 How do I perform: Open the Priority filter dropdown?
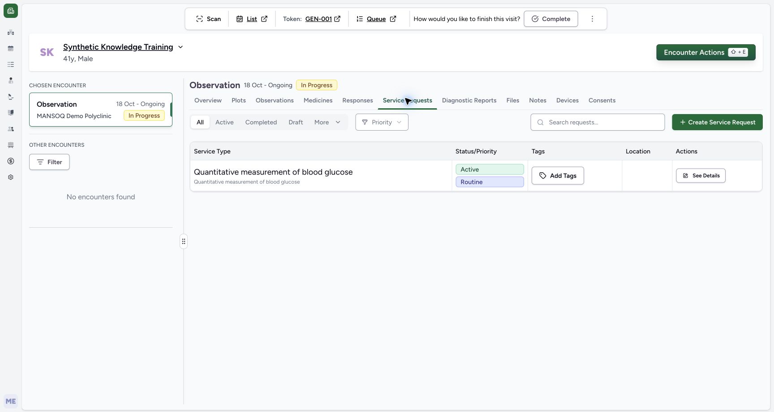382,122
